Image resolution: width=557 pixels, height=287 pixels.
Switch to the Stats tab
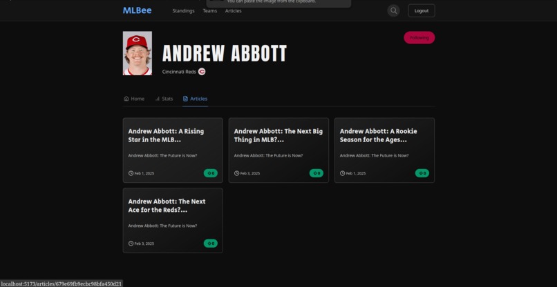pos(164,99)
